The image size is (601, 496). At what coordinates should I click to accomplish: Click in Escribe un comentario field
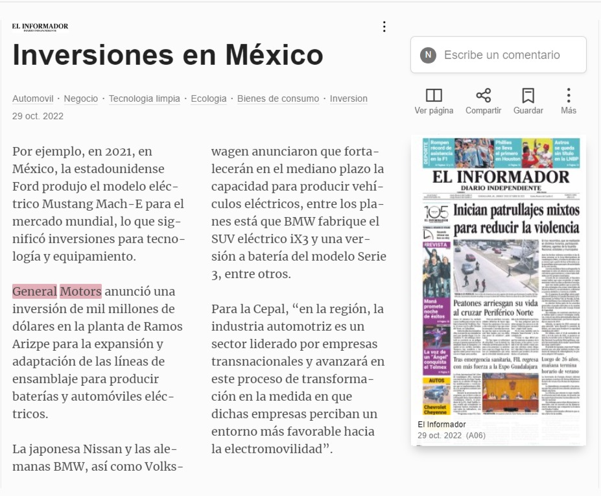pyautogui.click(x=499, y=55)
